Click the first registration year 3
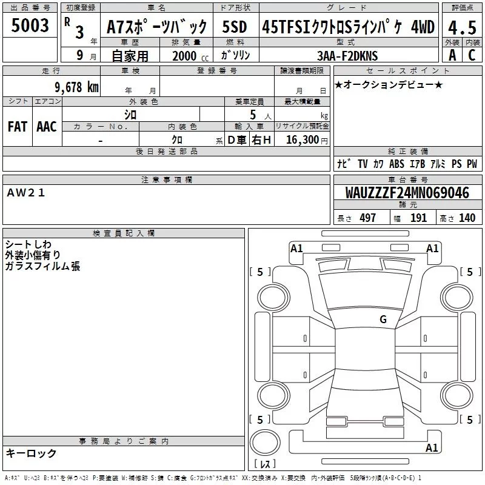 pos(79,32)
